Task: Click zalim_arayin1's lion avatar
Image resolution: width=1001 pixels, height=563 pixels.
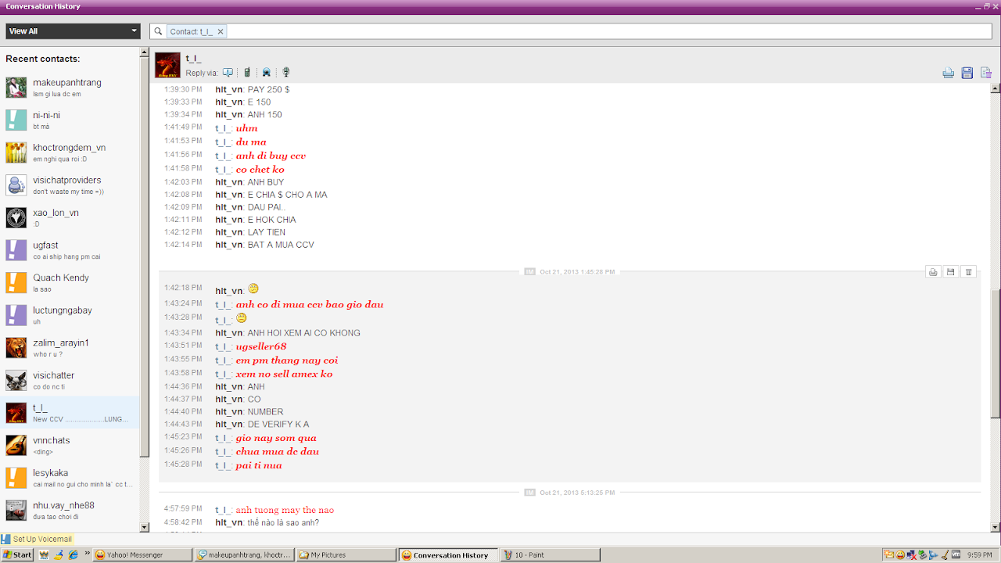Action: point(16,348)
